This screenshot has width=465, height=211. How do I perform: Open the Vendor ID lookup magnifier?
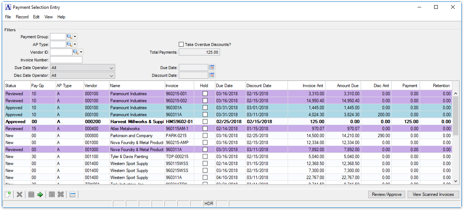tap(76, 52)
